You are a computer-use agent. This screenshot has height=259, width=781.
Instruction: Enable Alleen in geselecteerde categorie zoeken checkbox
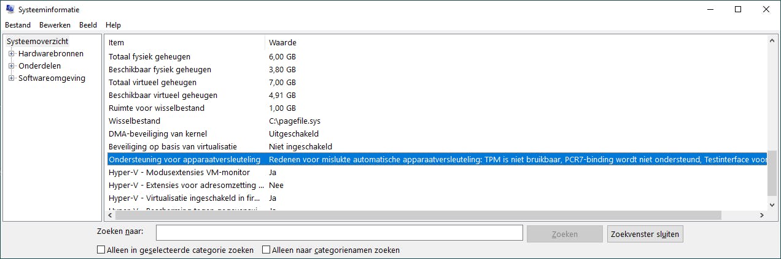click(101, 250)
